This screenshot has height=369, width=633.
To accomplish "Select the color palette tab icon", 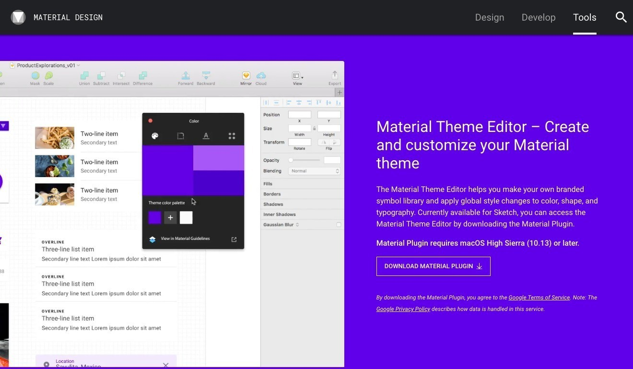I will [155, 136].
